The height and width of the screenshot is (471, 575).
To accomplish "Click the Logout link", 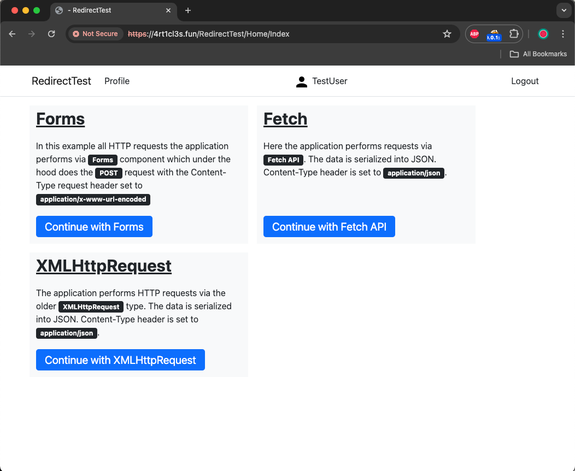I will click(x=525, y=81).
